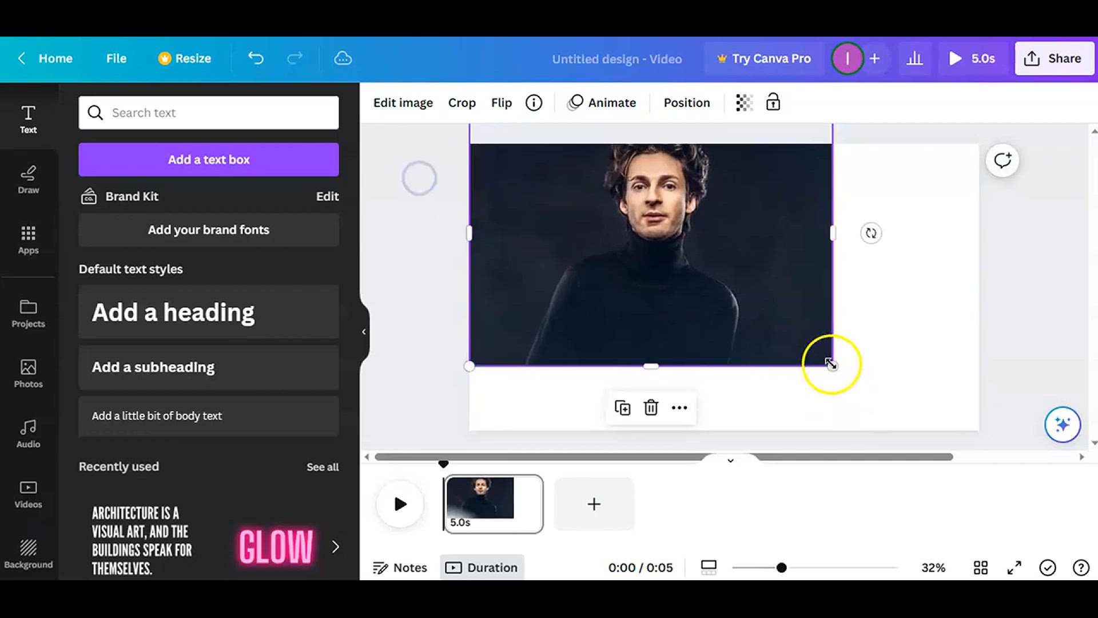Image resolution: width=1098 pixels, height=618 pixels.
Task: Click the Share button
Action: 1053,58
